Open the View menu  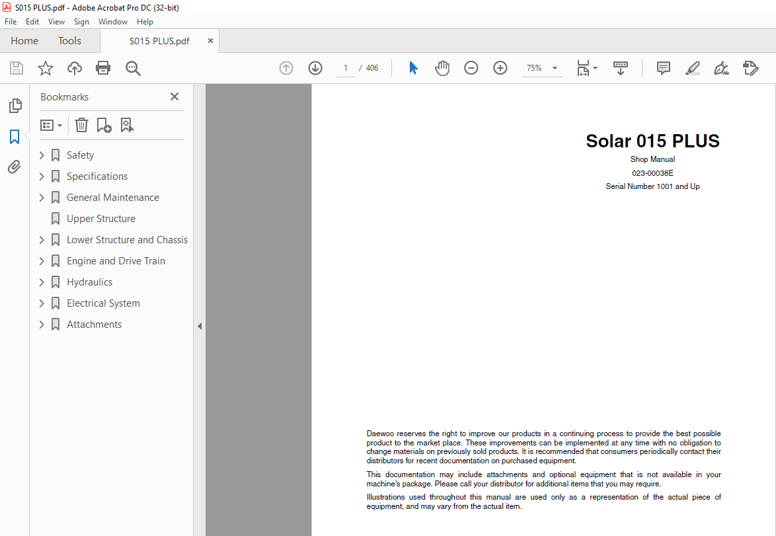[56, 22]
